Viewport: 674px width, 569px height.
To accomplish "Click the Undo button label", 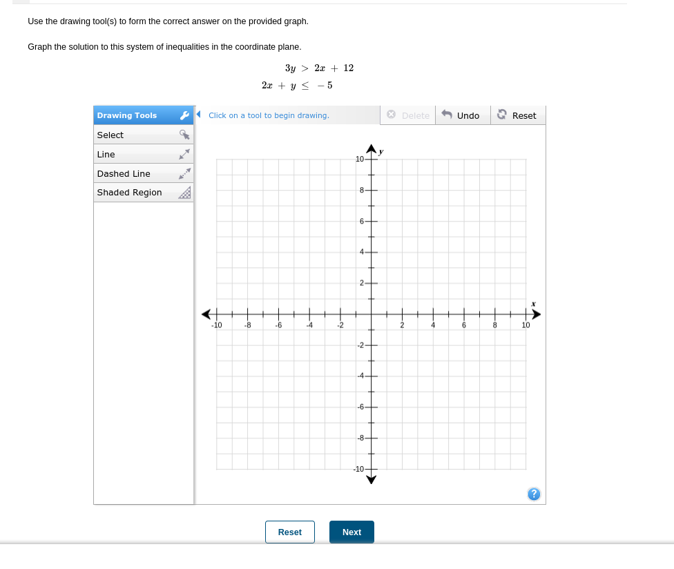I will point(467,115).
